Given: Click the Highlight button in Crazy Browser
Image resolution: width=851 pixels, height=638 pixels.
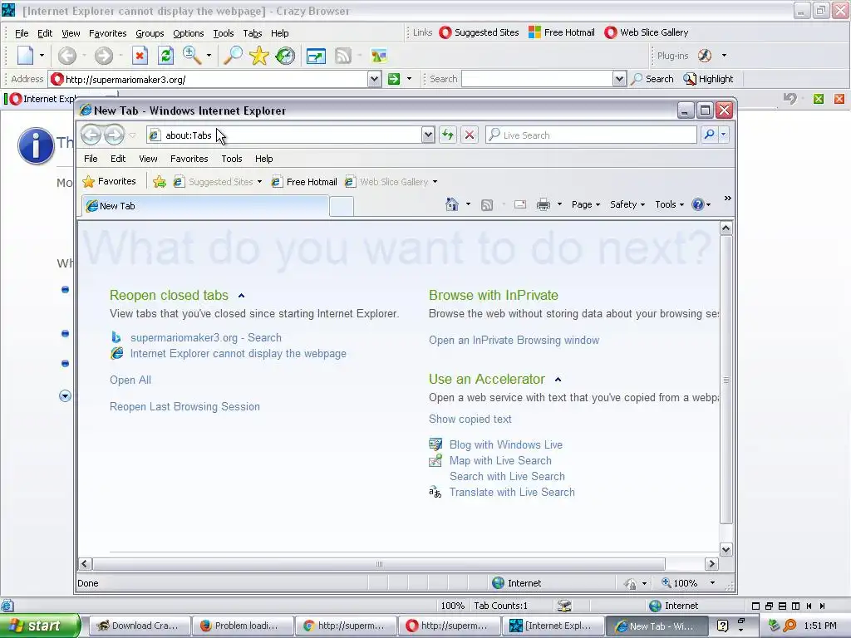Looking at the screenshot, I should click(708, 79).
